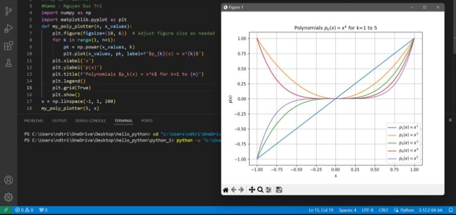Select interpreter 3.12.2 64-bit
Viewport: 456px width, 215px height.
(431, 210)
